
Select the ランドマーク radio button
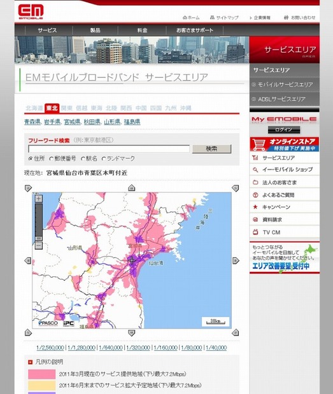103,159
